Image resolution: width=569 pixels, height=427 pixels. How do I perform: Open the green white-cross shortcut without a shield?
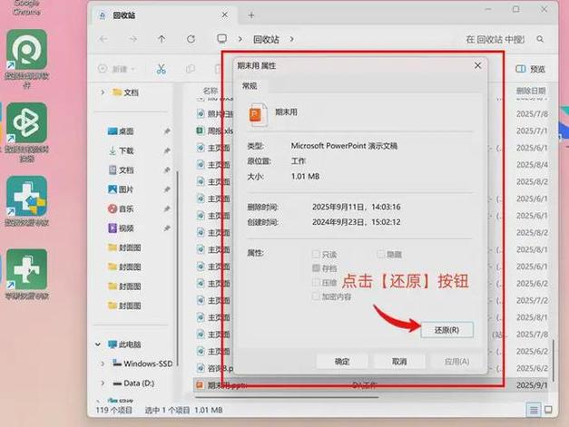pyautogui.click(x=27, y=269)
